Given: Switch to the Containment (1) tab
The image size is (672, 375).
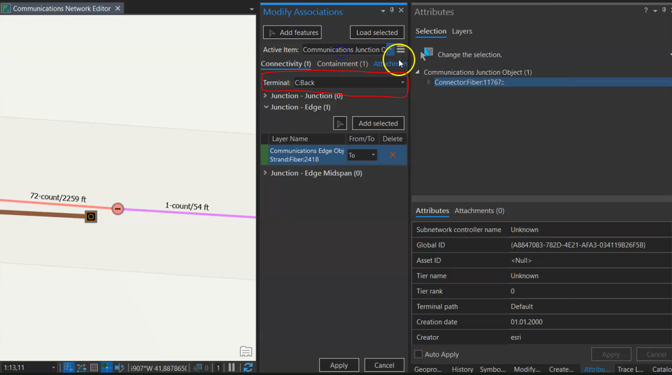Looking at the screenshot, I should pyautogui.click(x=342, y=64).
